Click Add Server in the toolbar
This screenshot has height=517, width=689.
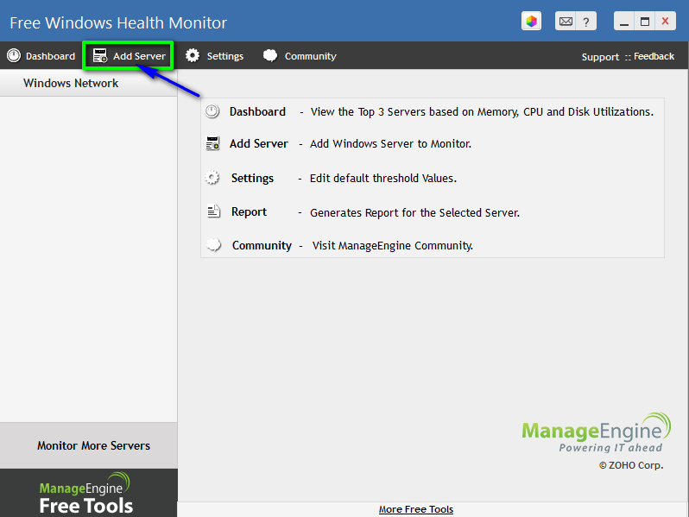[129, 56]
